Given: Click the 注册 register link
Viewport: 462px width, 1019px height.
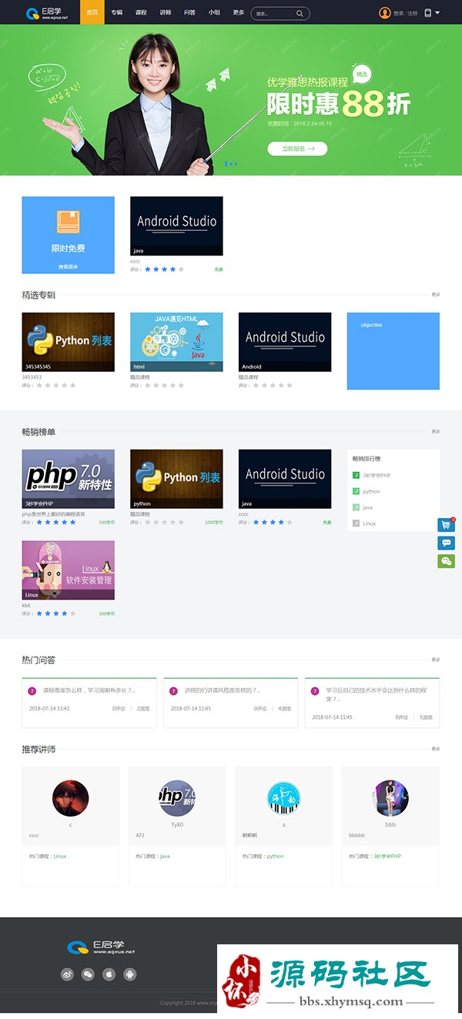Looking at the screenshot, I should (413, 13).
